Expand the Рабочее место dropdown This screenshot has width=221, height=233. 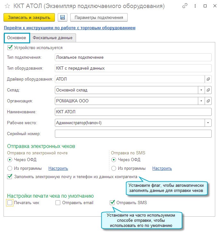[208, 123]
